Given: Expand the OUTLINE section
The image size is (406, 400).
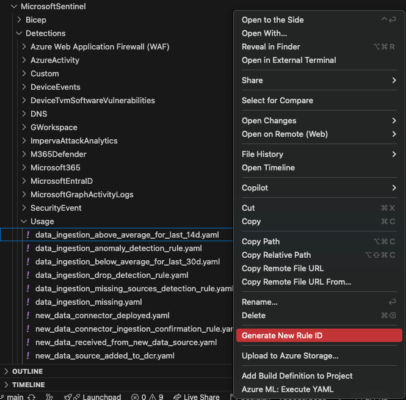Looking at the screenshot, I should pos(7,371).
